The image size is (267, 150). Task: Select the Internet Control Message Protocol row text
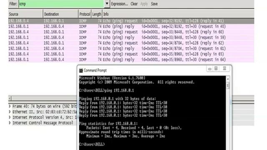[x=43, y=123]
